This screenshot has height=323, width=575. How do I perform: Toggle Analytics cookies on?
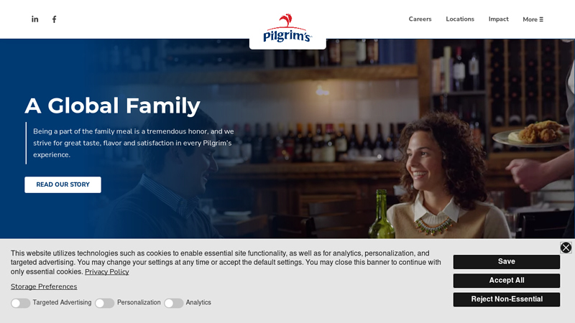click(173, 303)
